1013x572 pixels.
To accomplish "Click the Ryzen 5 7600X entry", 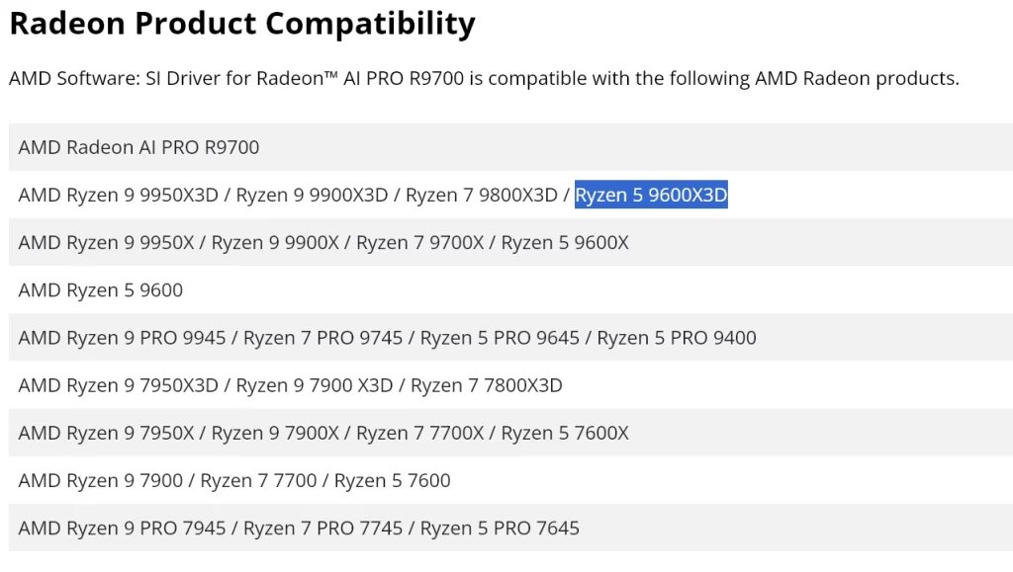I will 565,433.
